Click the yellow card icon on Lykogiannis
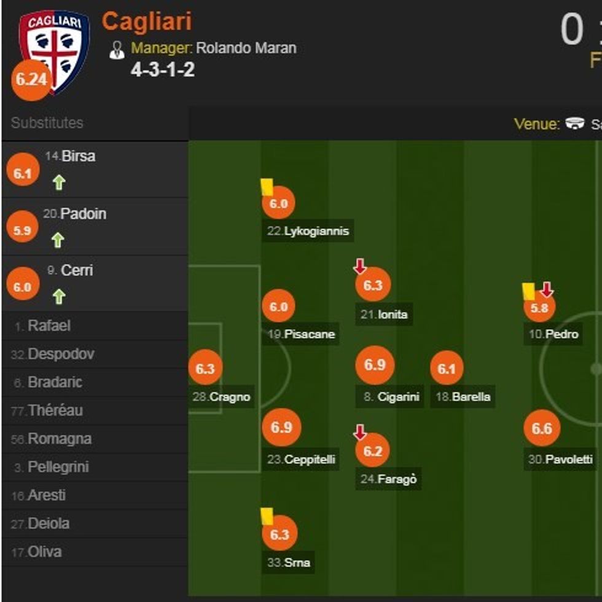The height and width of the screenshot is (602, 602). pos(267,186)
